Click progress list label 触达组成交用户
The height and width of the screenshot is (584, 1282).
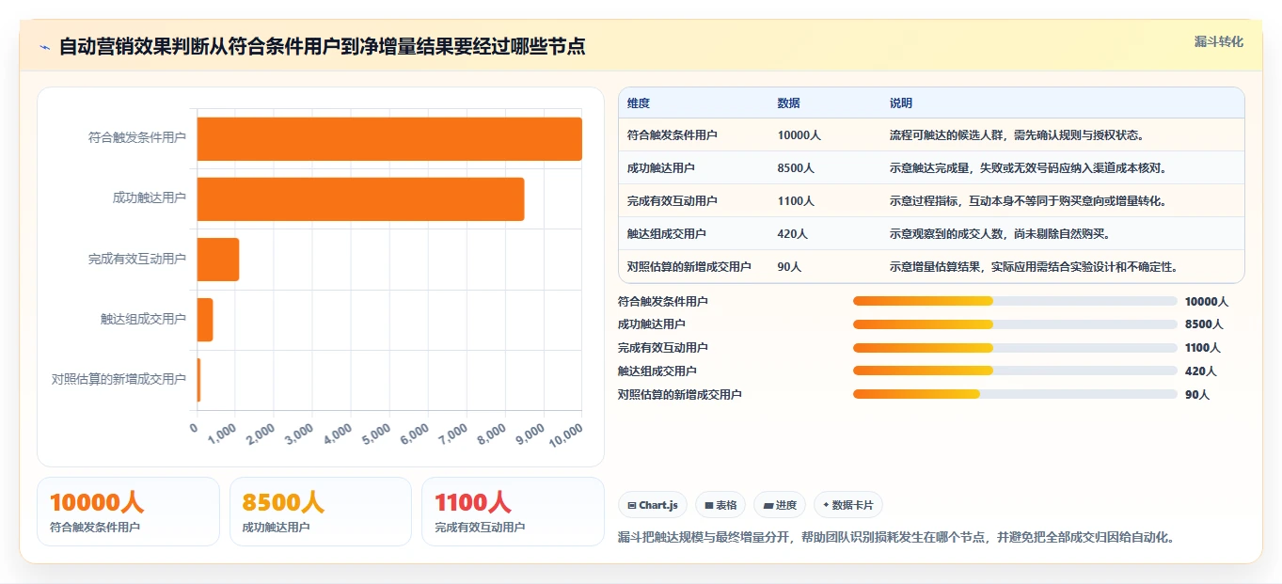click(657, 371)
